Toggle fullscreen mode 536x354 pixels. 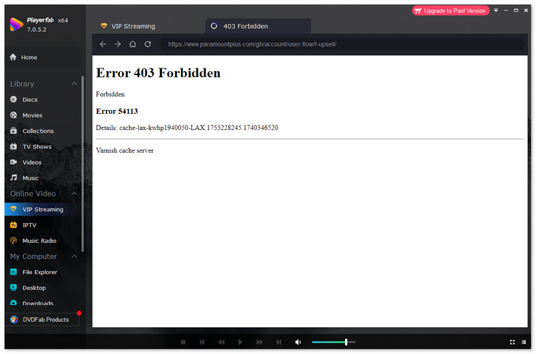pos(512,342)
